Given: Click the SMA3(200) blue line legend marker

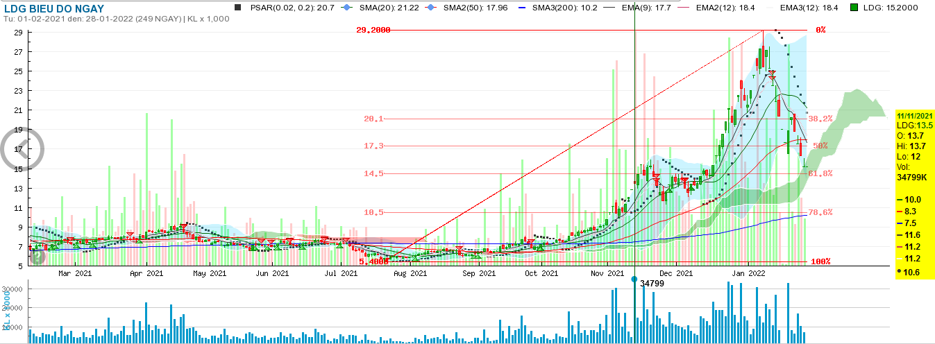Looking at the screenshot, I should click(x=521, y=8).
